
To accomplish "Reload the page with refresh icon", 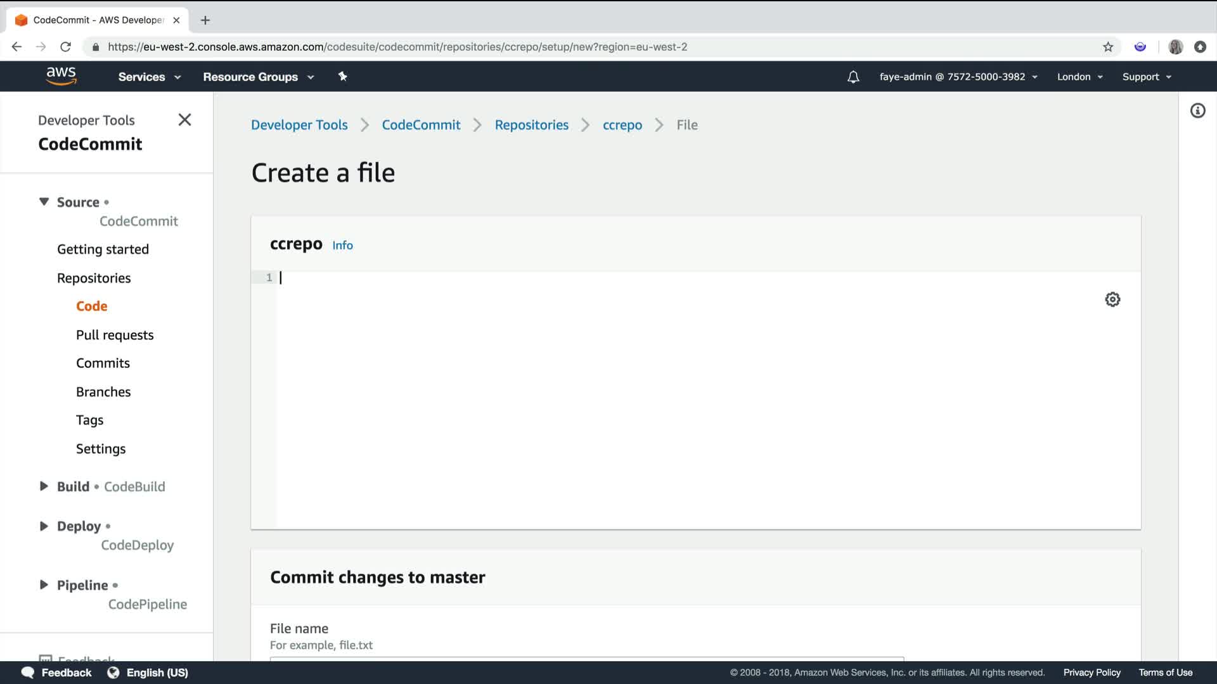I will pos(65,47).
